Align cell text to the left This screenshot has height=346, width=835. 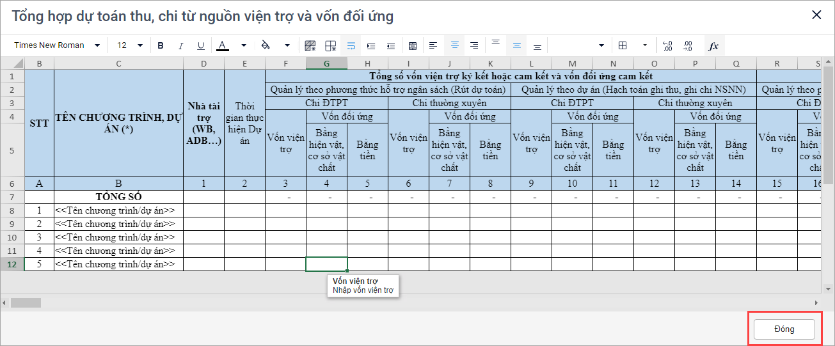click(433, 45)
